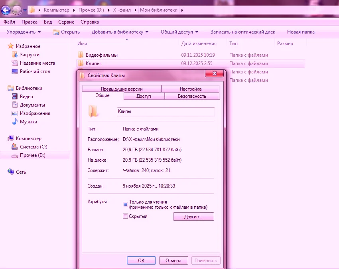
Task: Toggle the Скрытый checkbox
Action: [125, 216]
